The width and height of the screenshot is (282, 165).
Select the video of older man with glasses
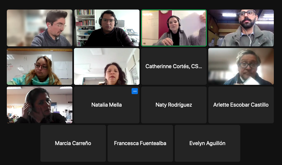tap(241, 66)
